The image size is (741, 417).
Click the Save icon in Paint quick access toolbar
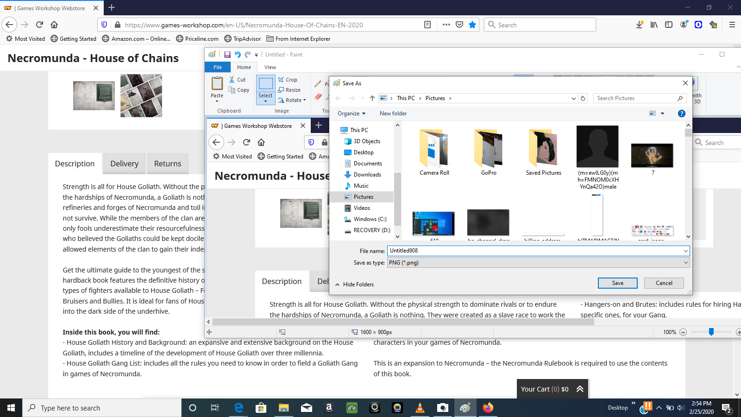pyautogui.click(x=227, y=55)
